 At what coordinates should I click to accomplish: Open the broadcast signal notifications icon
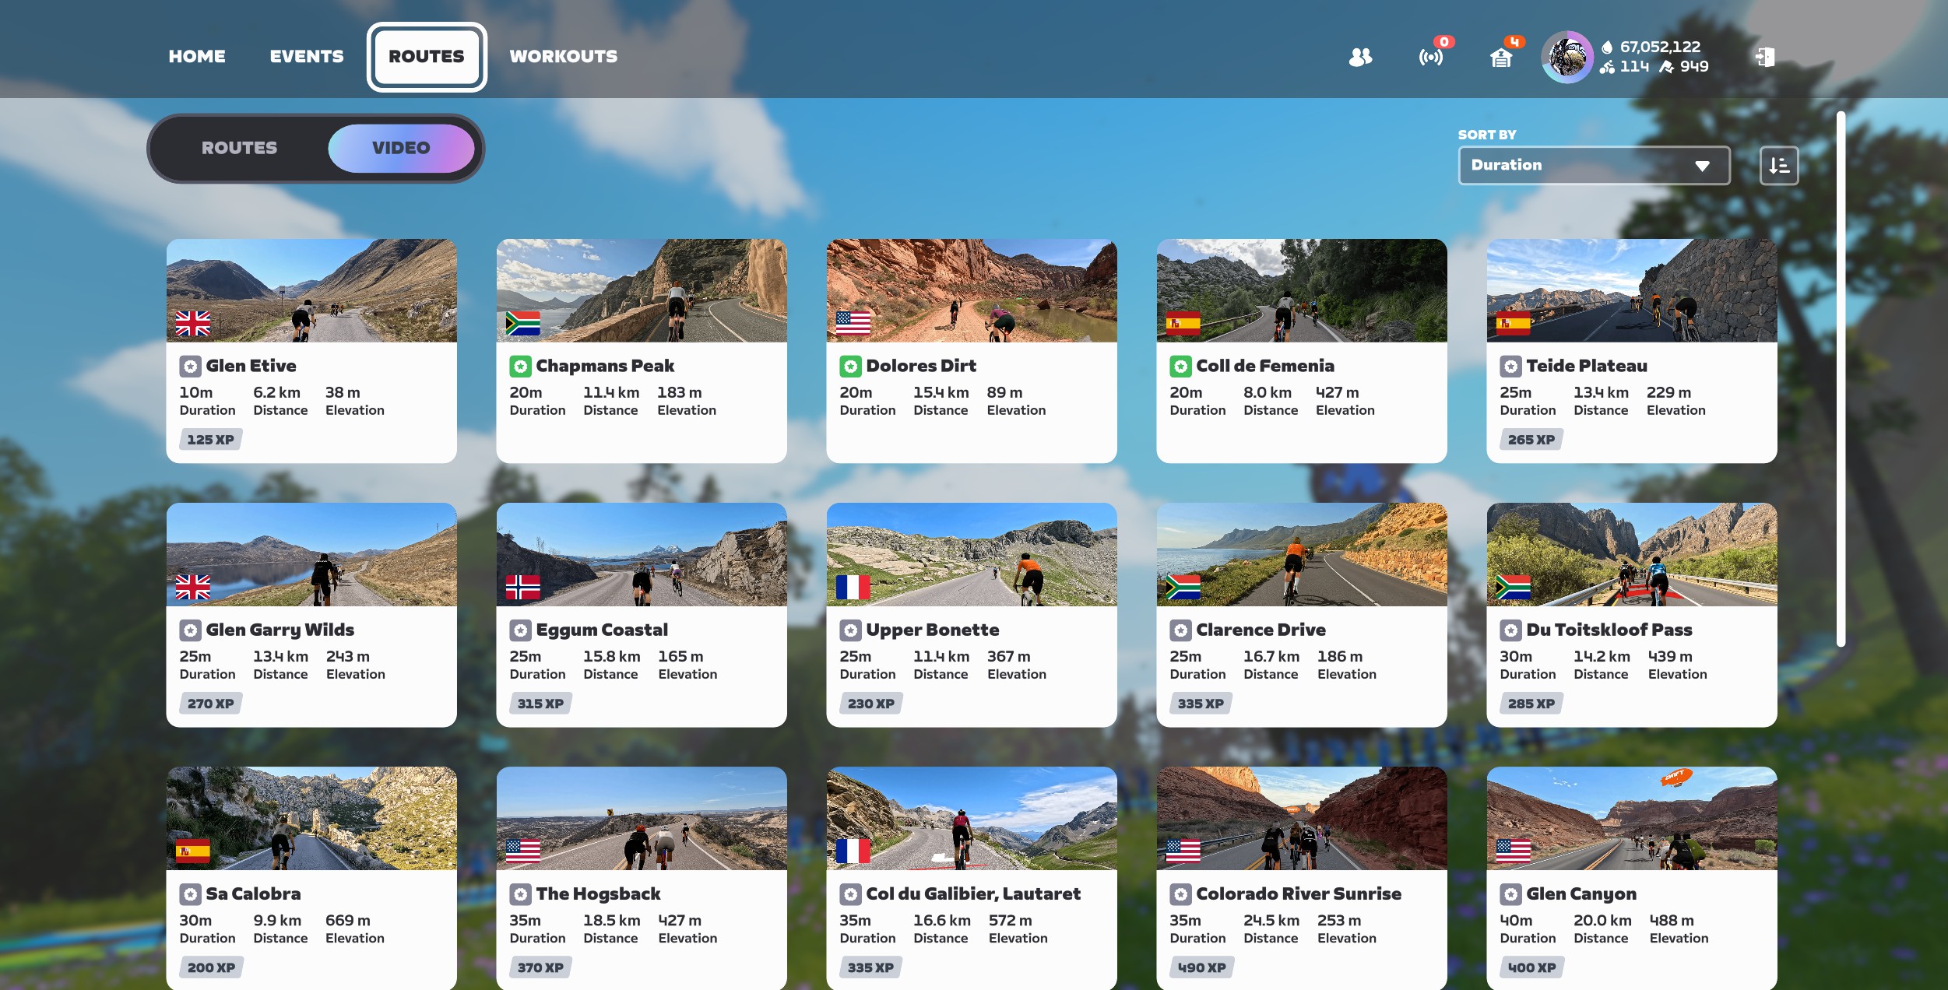point(1431,57)
